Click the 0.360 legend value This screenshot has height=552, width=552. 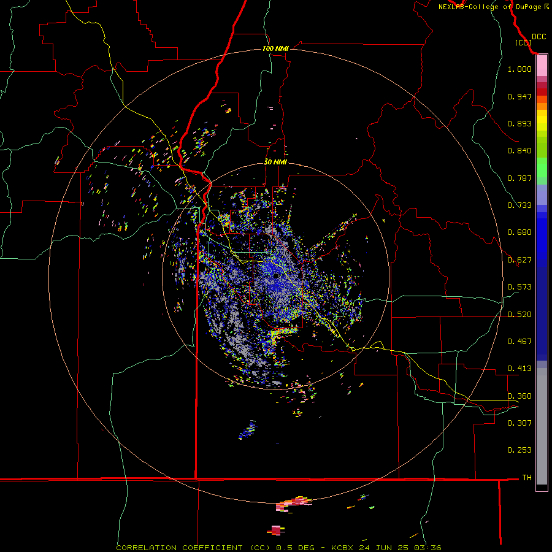click(x=519, y=396)
